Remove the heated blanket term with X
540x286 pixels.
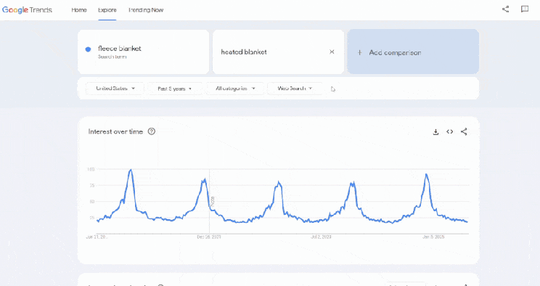[x=332, y=52]
